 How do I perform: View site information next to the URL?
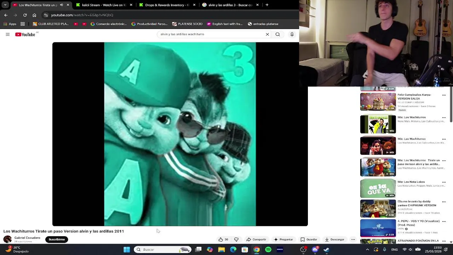click(x=46, y=15)
